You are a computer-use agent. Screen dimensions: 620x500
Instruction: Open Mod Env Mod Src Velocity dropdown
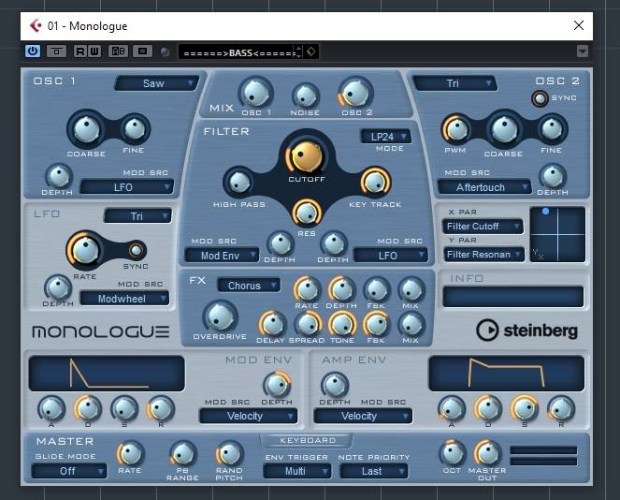pyautogui.click(x=249, y=416)
